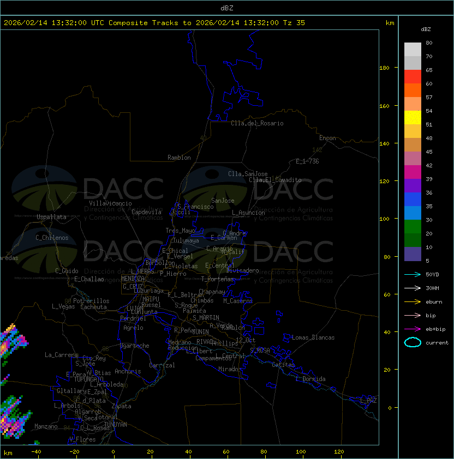Select the 180 tick on vertical km axis
The height and width of the screenshot is (459, 454).
[384, 68]
